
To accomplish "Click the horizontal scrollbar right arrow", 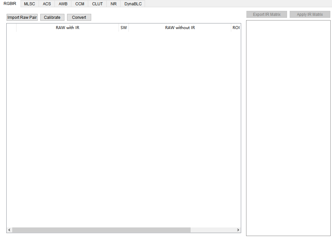I will pyautogui.click(x=238, y=230).
